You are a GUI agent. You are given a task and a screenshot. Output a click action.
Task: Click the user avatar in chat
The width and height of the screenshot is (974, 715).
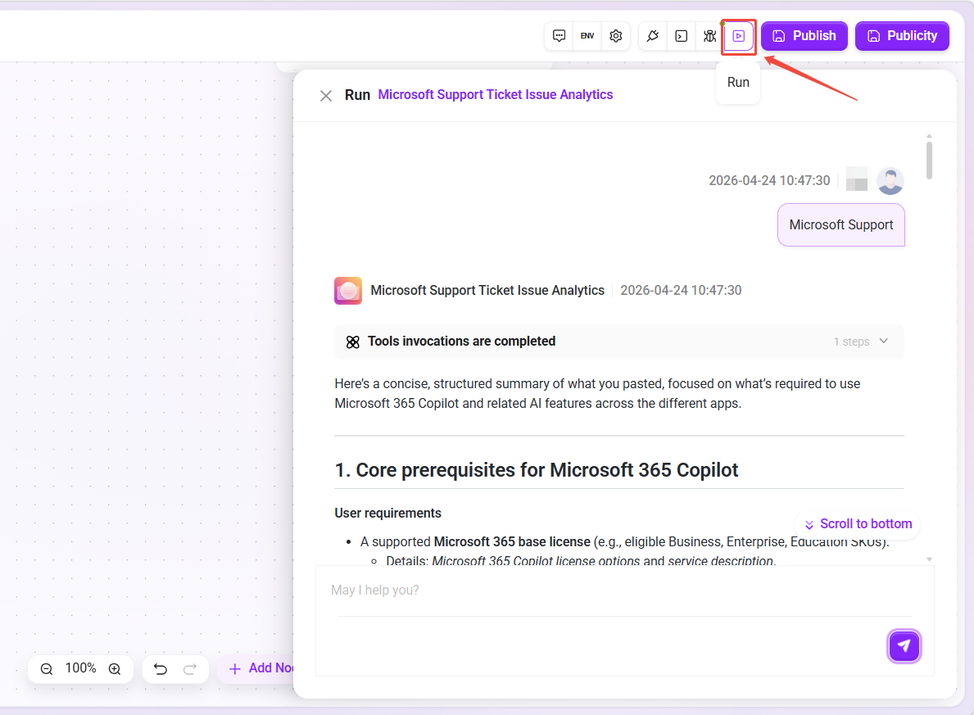point(890,181)
